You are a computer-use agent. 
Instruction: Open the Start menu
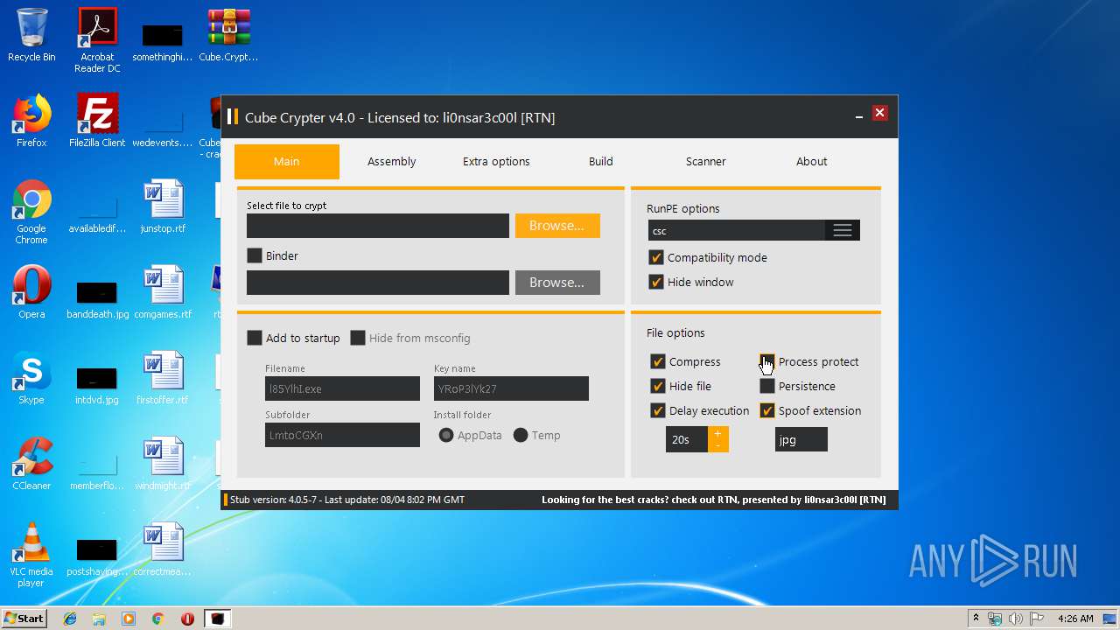[x=24, y=619]
